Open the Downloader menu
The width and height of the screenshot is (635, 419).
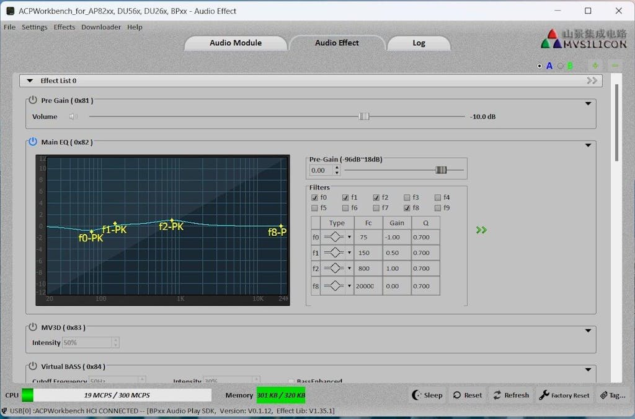pos(100,27)
